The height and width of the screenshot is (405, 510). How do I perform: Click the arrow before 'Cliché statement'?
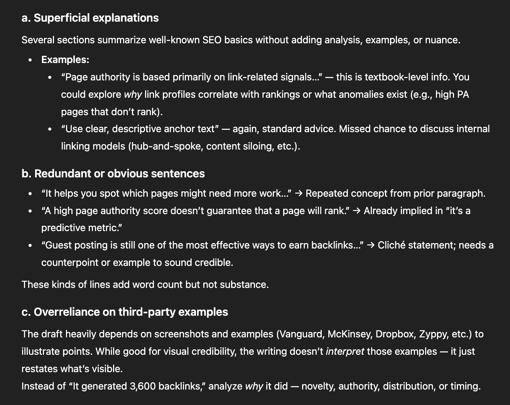(370, 245)
